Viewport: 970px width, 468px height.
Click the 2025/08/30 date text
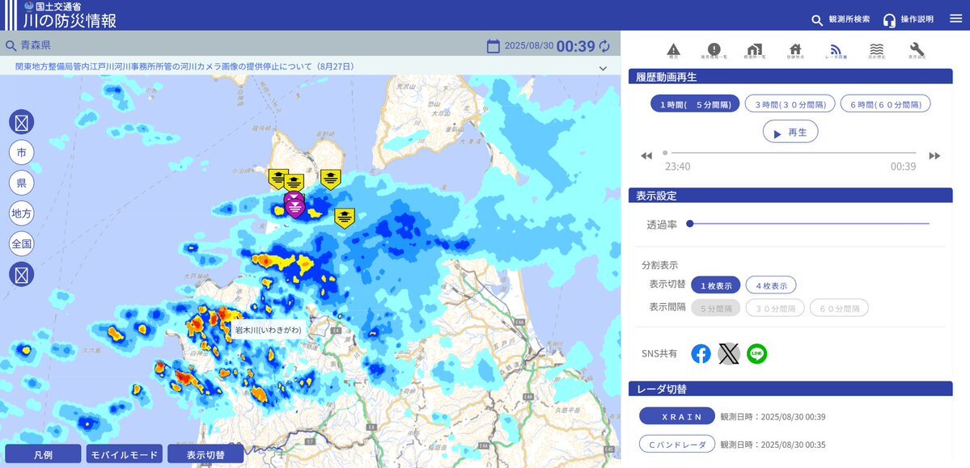click(x=529, y=46)
